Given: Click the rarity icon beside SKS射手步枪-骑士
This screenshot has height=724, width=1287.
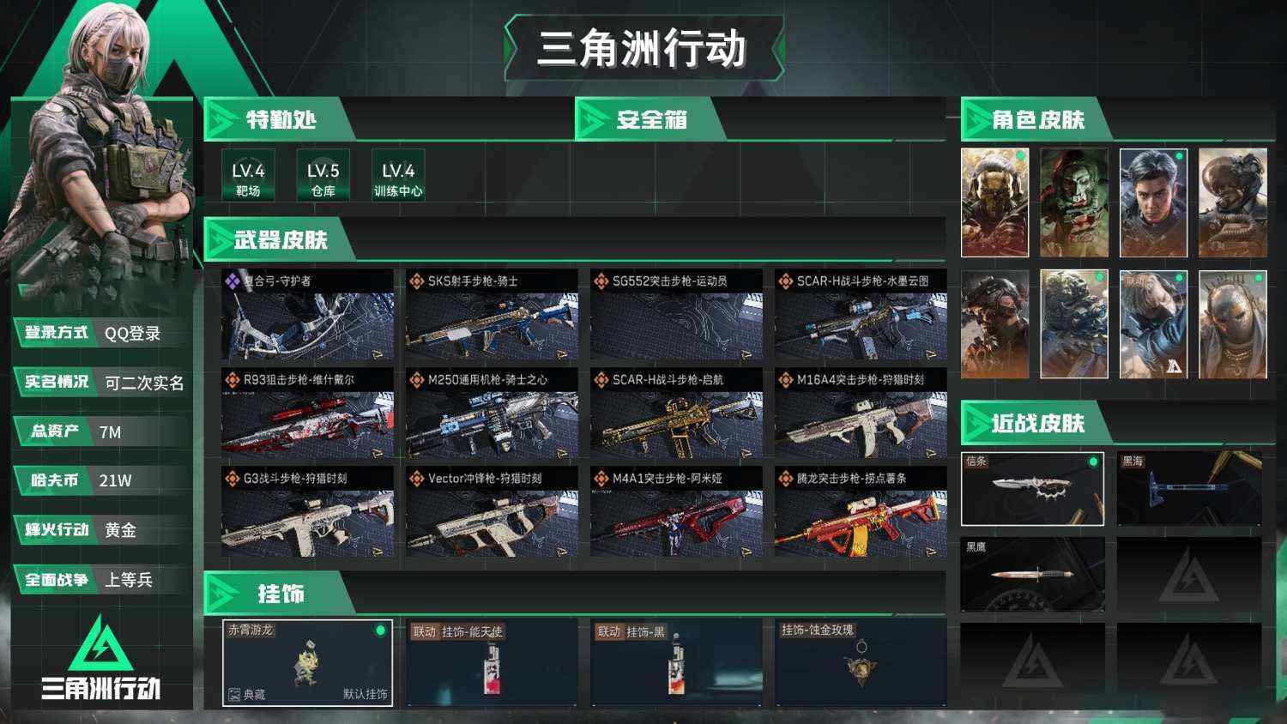Looking at the screenshot, I should click(417, 281).
